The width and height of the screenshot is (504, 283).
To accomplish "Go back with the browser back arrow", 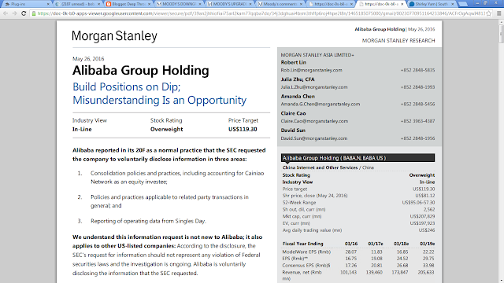I will [6, 13].
